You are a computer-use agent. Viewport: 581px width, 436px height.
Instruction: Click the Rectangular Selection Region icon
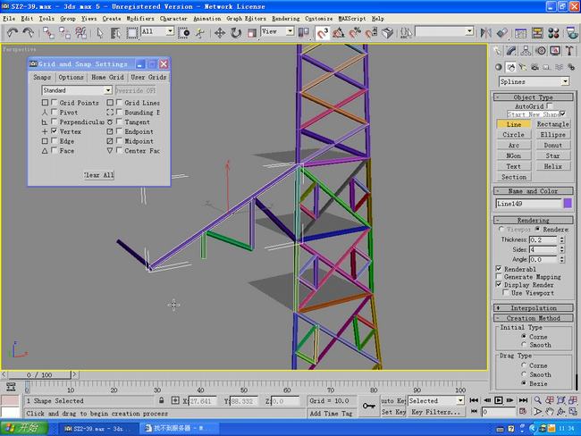point(131,33)
